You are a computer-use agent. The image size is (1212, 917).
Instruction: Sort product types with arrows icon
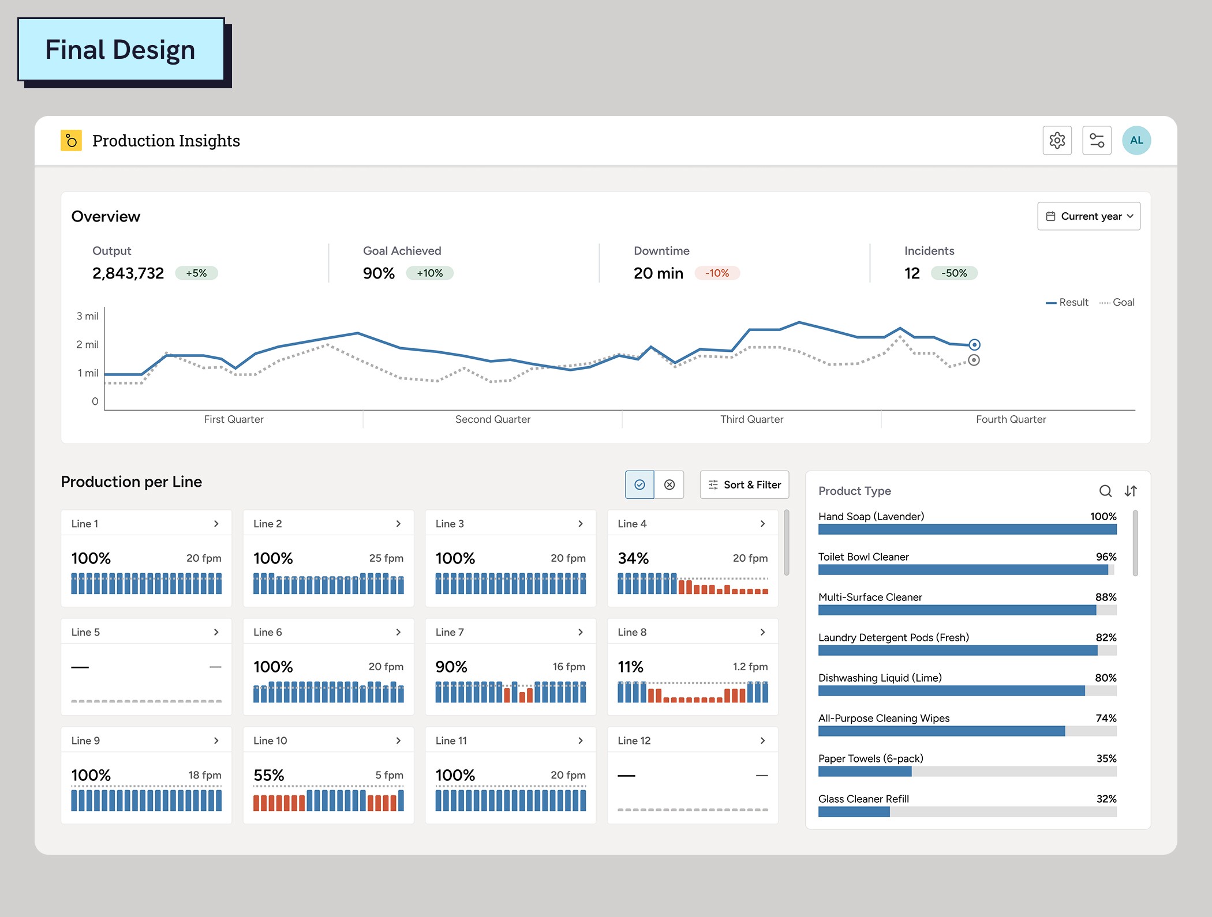click(1131, 491)
